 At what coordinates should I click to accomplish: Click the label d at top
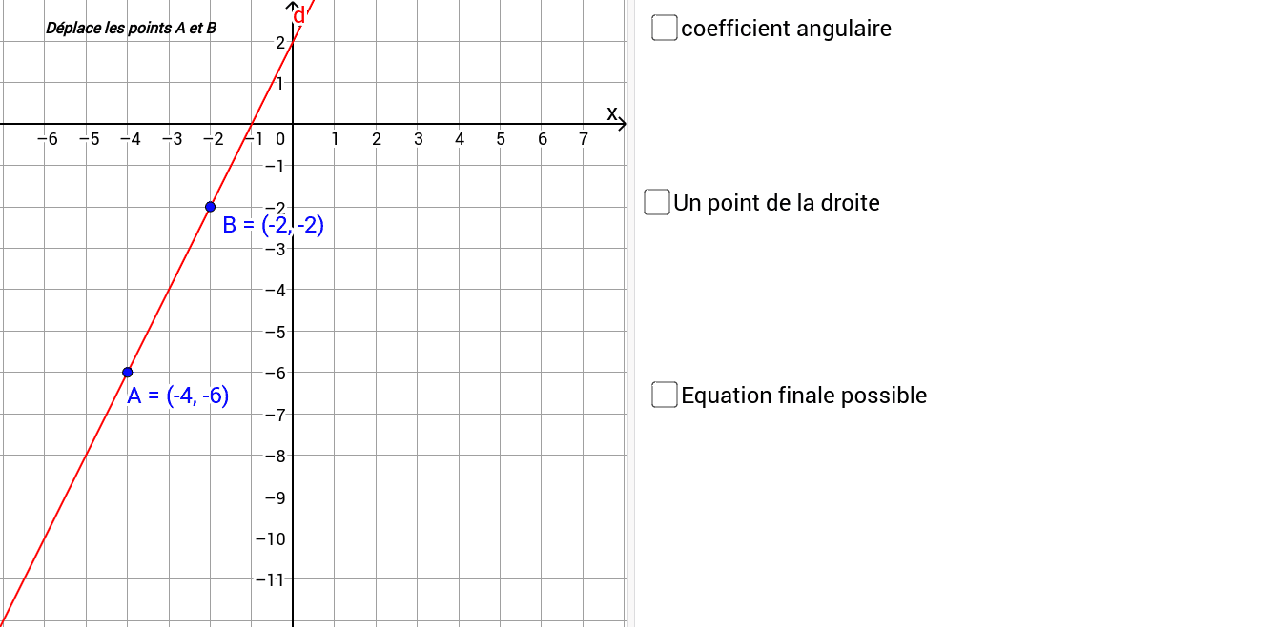300,15
